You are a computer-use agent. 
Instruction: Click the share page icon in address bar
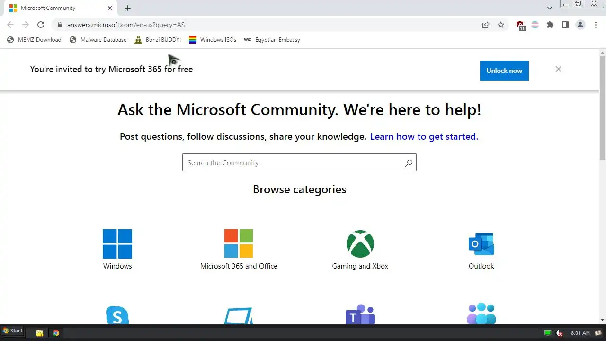(x=486, y=25)
